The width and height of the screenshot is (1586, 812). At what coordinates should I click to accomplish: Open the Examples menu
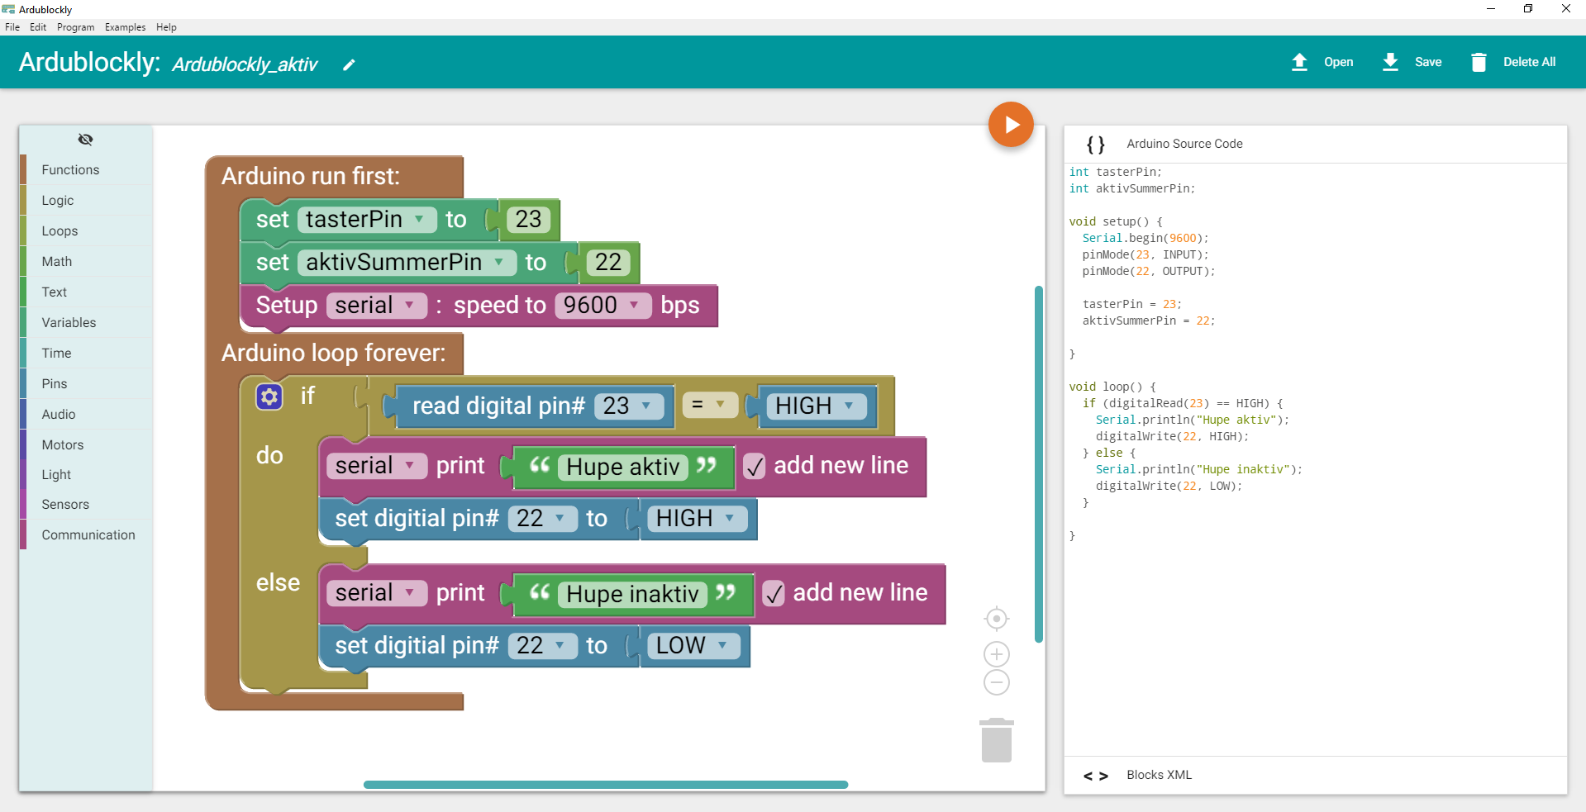point(125,27)
